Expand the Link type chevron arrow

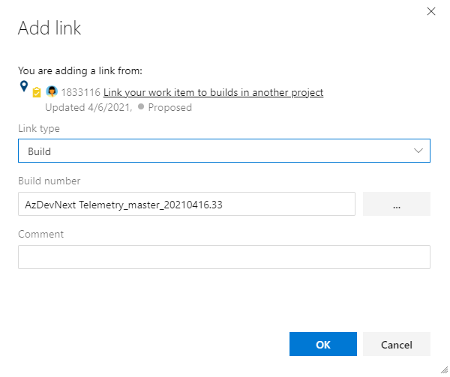click(x=418, y=151)
